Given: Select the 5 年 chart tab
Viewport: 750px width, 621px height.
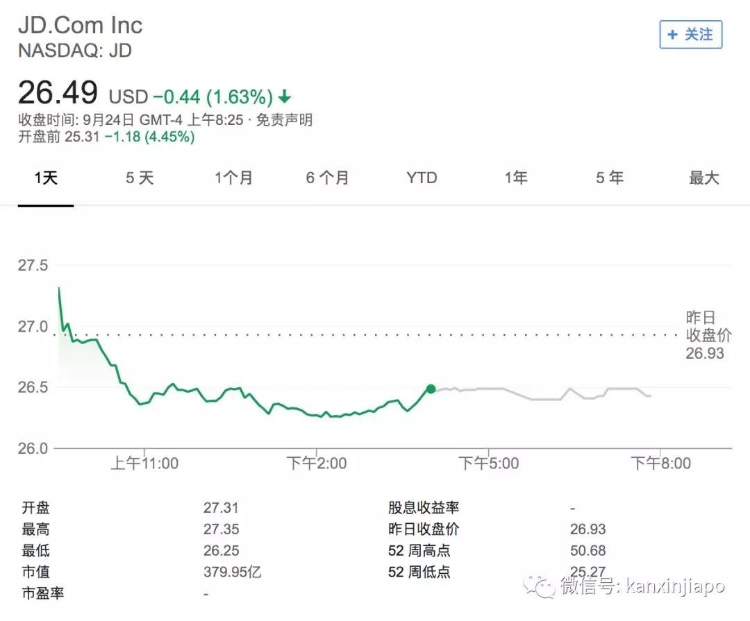Looking at the screenshot, I should click(x=609, y=178).
